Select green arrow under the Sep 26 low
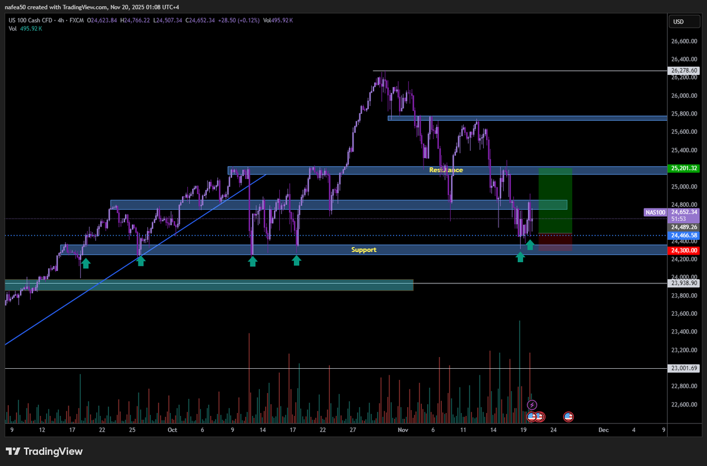This screenshot has width=707, height=466. point(141,261)
